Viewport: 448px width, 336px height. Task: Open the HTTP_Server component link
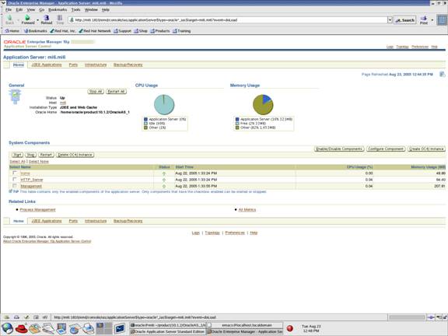32,180
